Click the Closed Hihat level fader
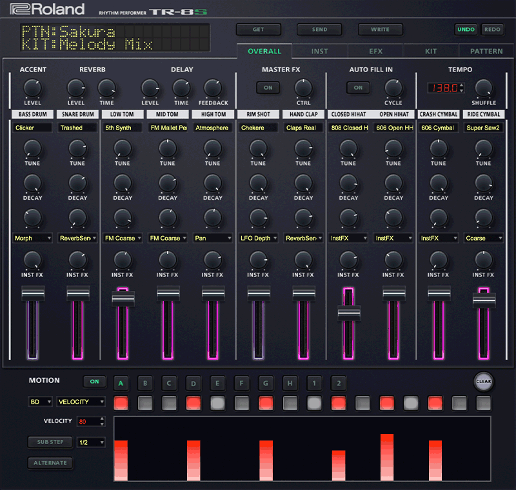 tap(349, 313)
